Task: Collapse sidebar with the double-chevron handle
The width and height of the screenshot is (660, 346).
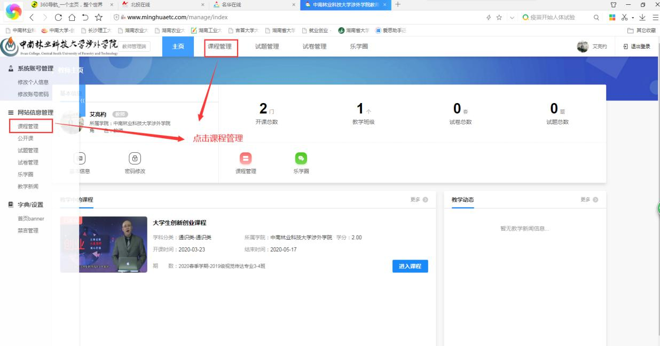Action: (82, 100)
